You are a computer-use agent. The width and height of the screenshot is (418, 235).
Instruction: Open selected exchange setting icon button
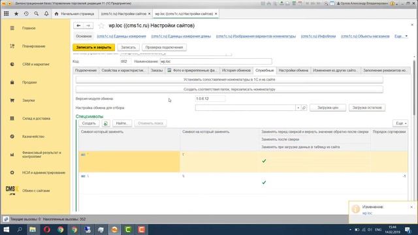click(x=304, y=108)
